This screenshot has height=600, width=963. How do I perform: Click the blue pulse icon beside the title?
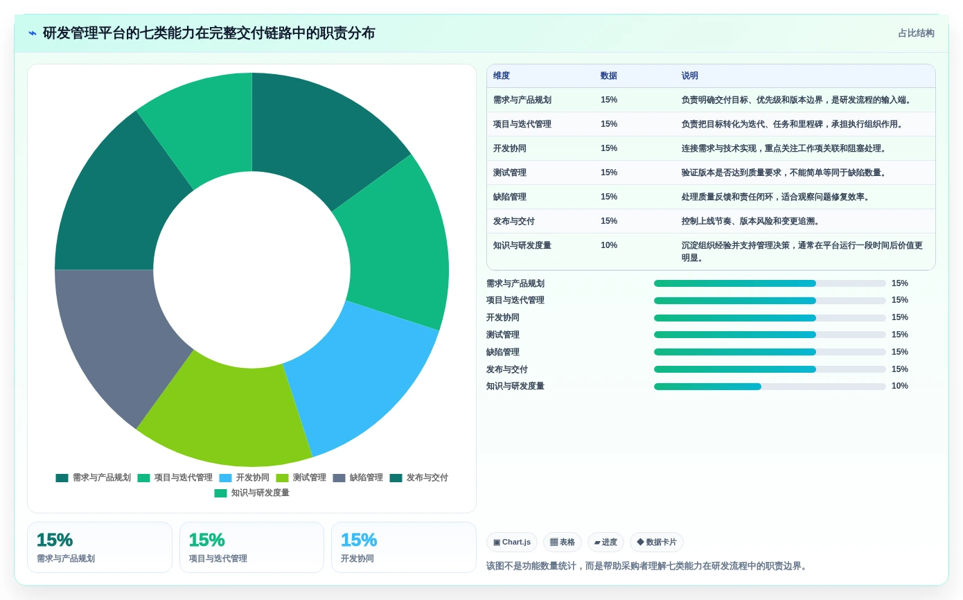pos(33,33)
